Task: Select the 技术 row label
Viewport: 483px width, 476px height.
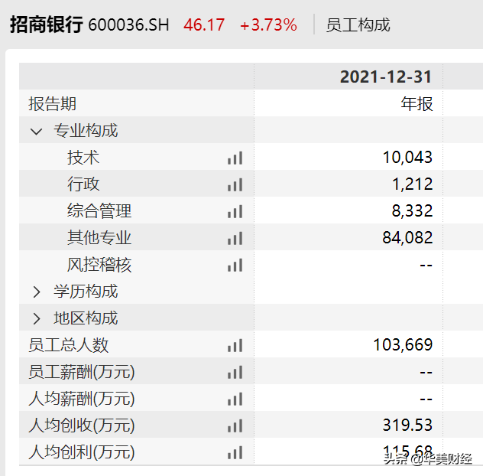Action: [x=83, y=158]
